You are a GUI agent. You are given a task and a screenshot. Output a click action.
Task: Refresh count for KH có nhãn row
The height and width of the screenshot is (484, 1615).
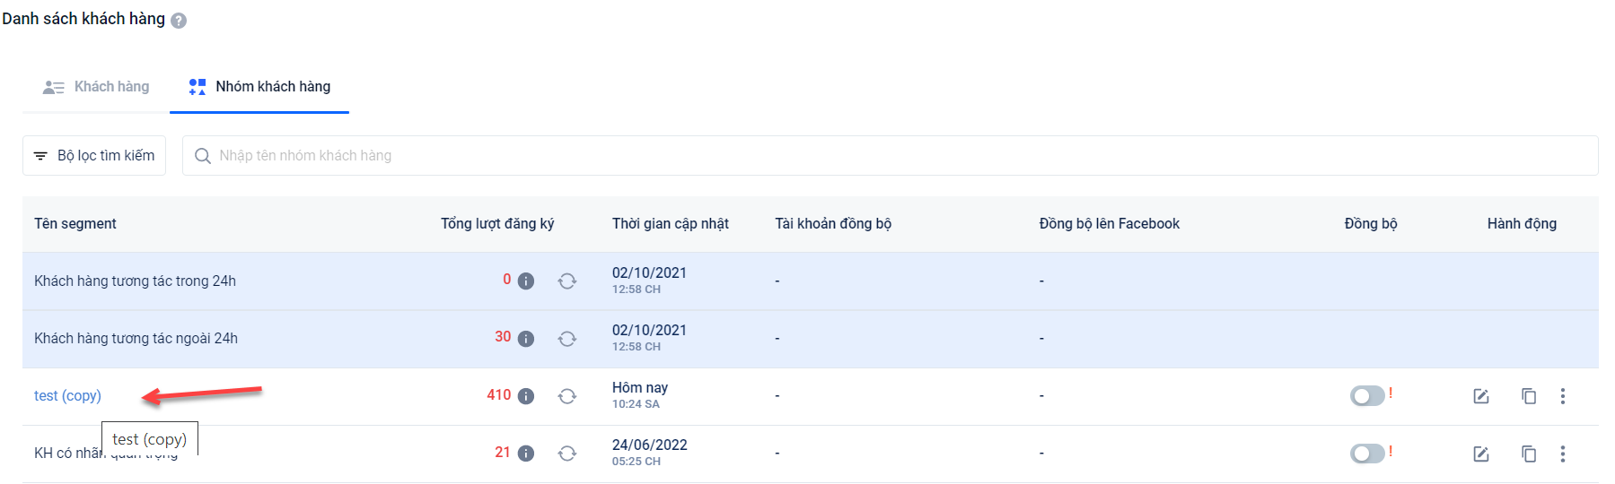click(567, 454)
